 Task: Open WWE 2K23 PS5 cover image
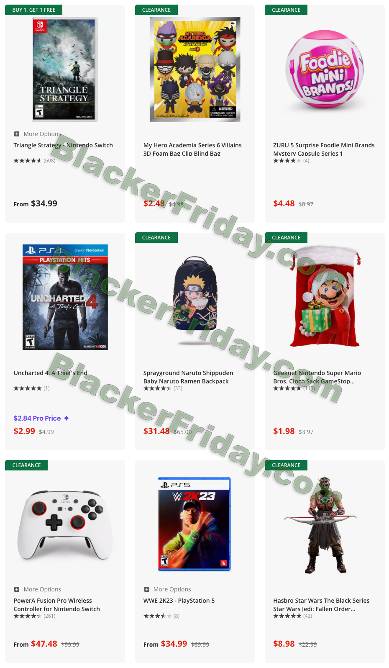[194, 524]
